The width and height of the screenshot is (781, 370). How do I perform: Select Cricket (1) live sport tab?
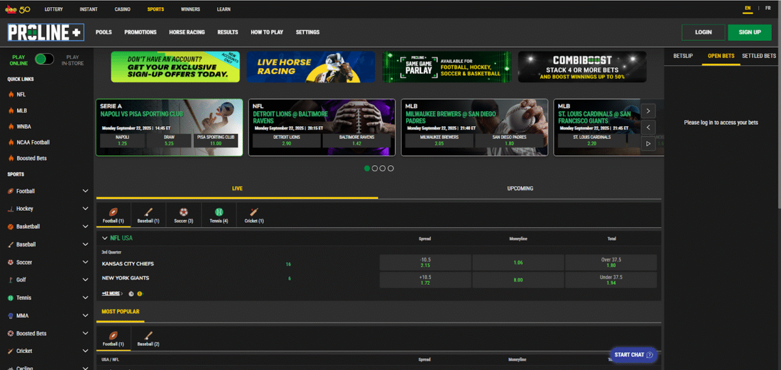pos(254,215)
